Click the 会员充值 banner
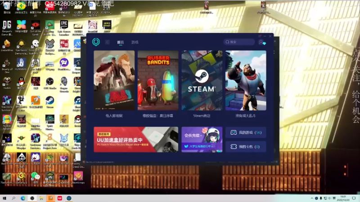 point(202,140)
